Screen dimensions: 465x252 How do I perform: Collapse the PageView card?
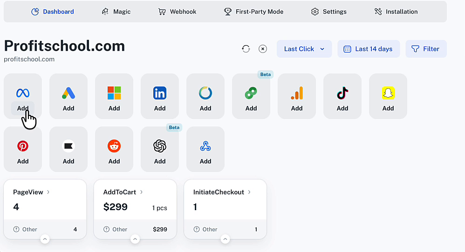click(45, 239)
